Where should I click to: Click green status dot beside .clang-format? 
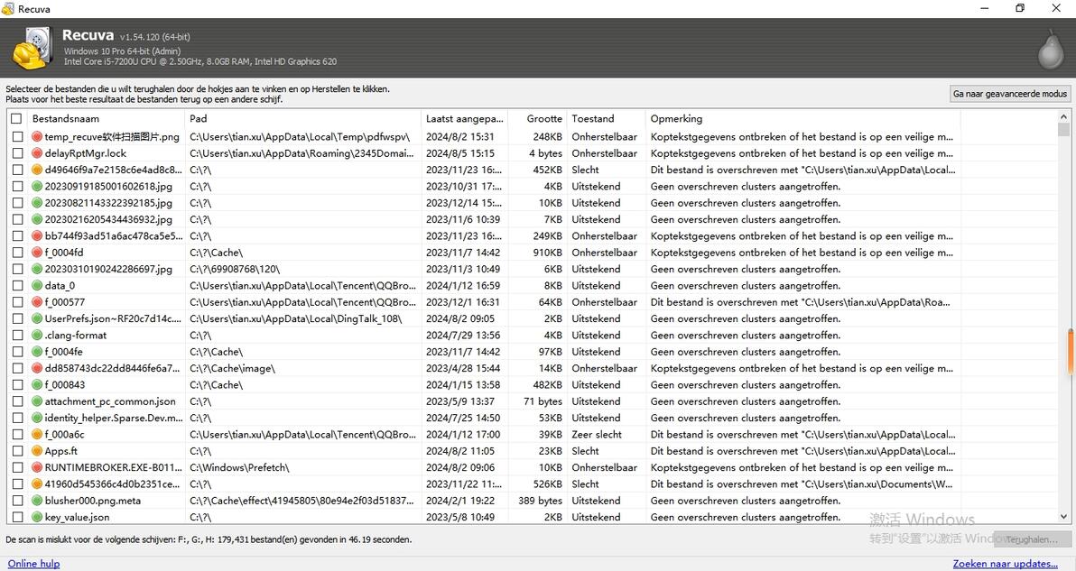(37, 336)
